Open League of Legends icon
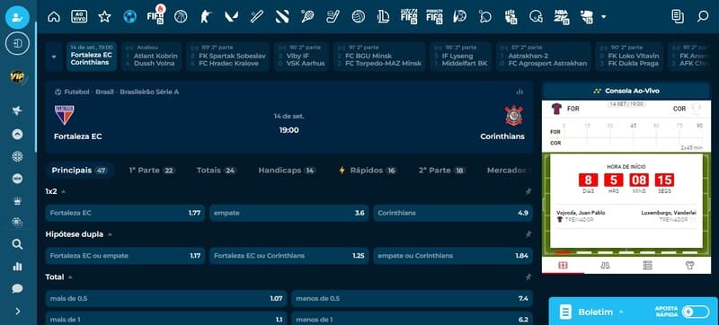The height and width of the screenshot is (325, 719). pyautogui.click(x=384, y=17)
